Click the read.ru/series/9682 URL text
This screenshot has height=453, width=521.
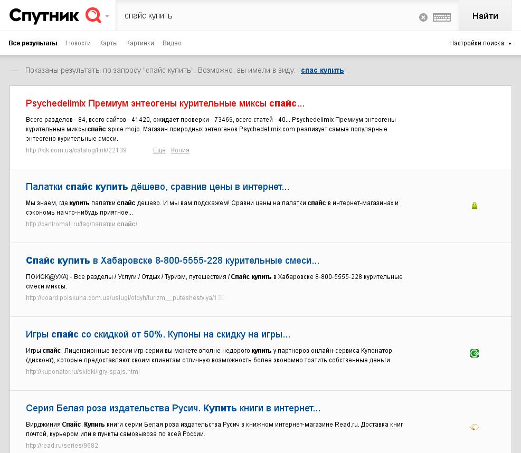[x=62, y=446]
